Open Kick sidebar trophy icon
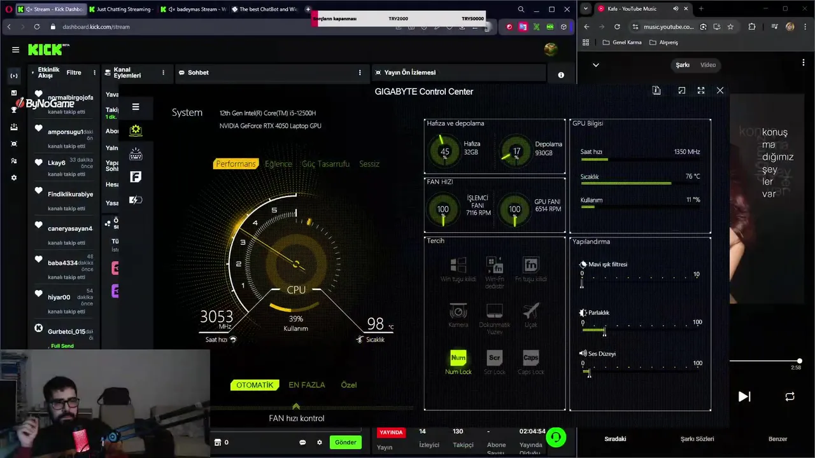815x458 pixels. 14,110
